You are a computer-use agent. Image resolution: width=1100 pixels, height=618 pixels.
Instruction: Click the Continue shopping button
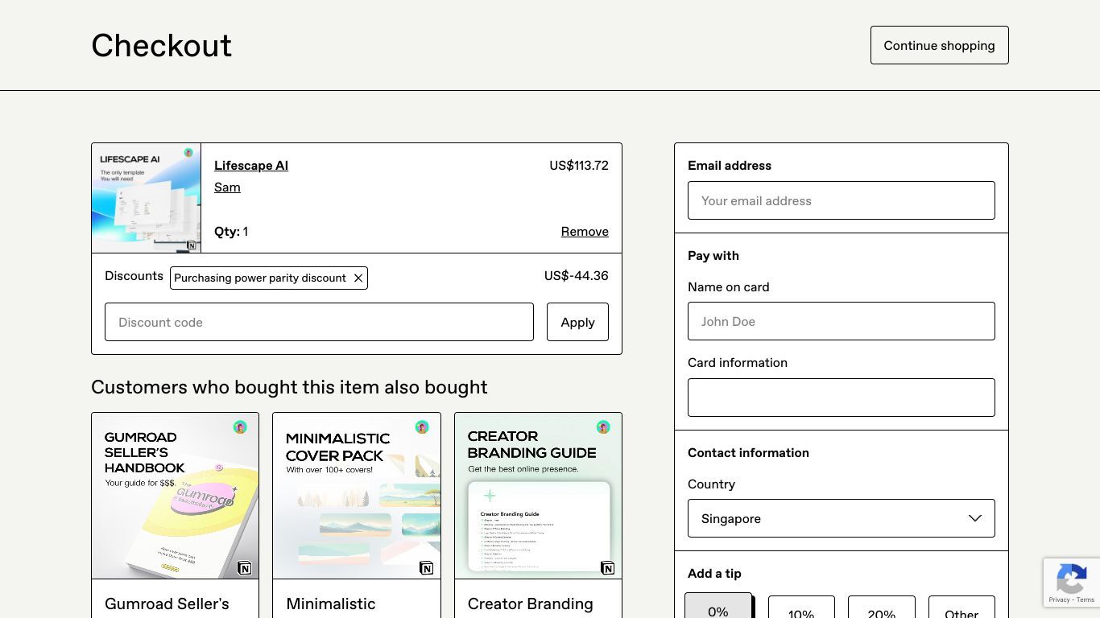point(939,45)
